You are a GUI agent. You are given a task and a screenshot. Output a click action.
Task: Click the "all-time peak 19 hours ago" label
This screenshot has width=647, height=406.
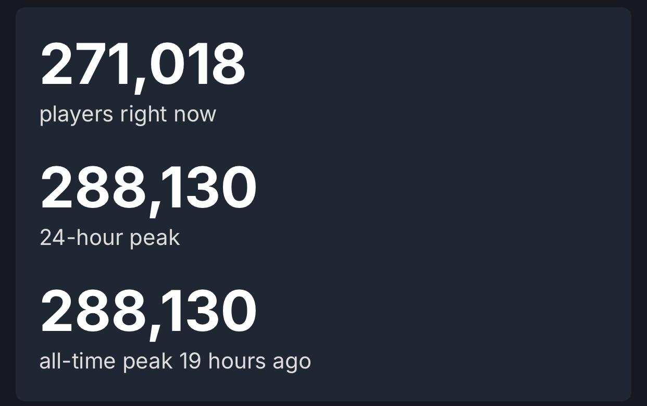click(x=175, y=361)
